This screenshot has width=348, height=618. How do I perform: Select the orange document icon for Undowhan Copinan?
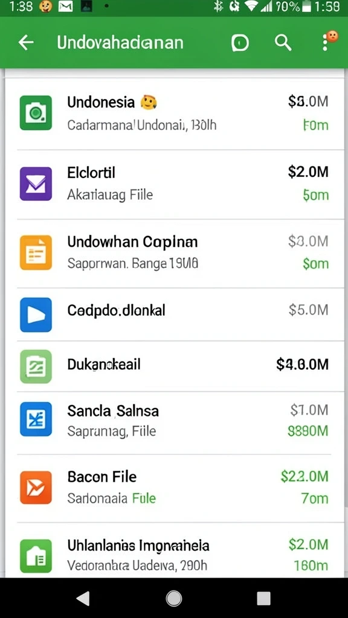36,253
